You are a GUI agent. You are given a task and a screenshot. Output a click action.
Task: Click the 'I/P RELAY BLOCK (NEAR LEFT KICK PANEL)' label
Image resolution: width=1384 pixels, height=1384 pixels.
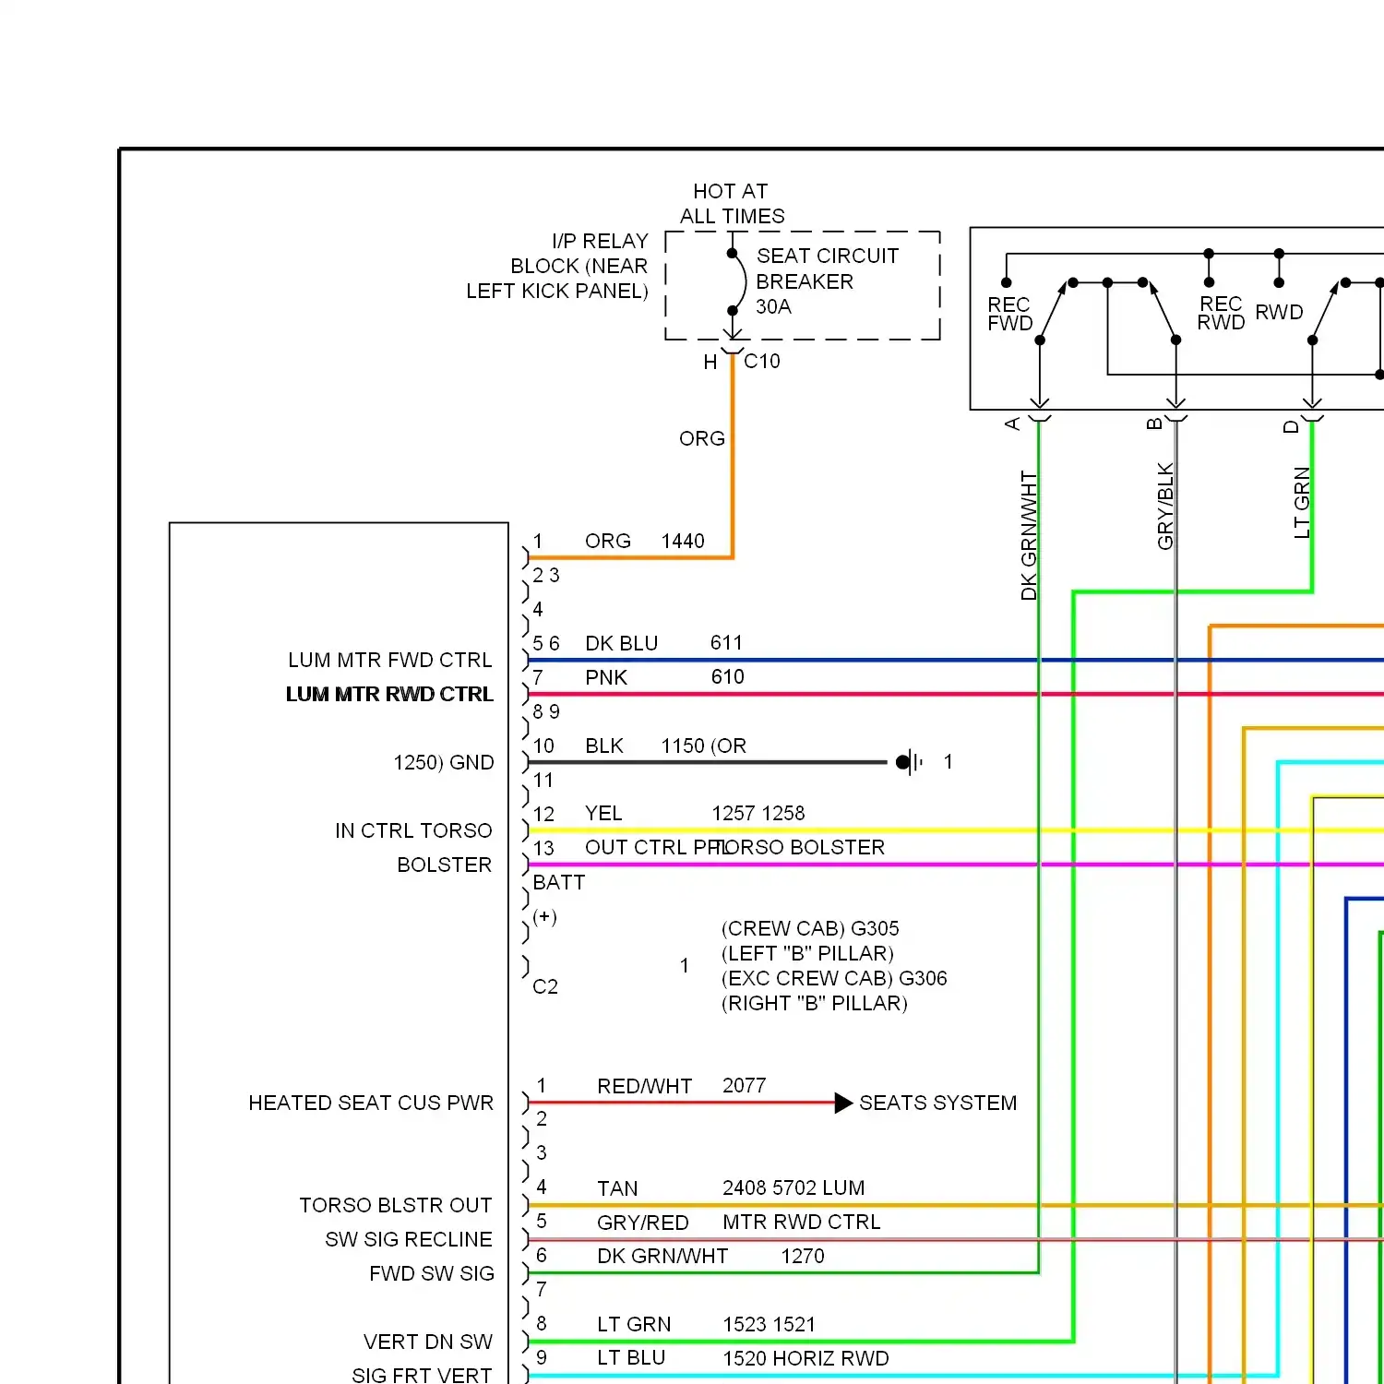(x=557, y=266)
